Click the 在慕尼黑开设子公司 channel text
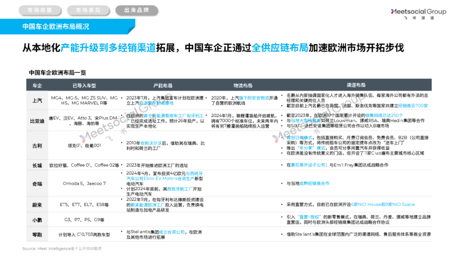This screenshot has height=258, width=458. (337, 165)
